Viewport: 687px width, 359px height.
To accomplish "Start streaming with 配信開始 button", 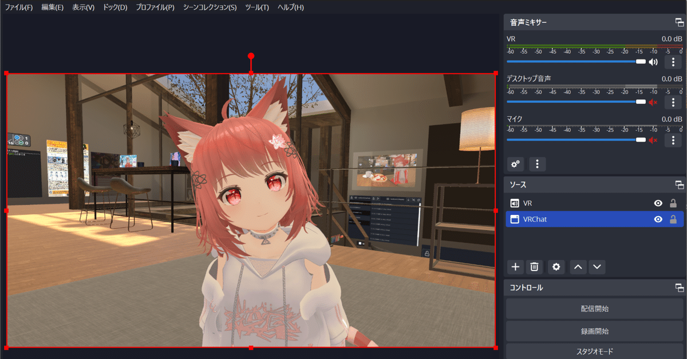I will (x=594, y=308).
